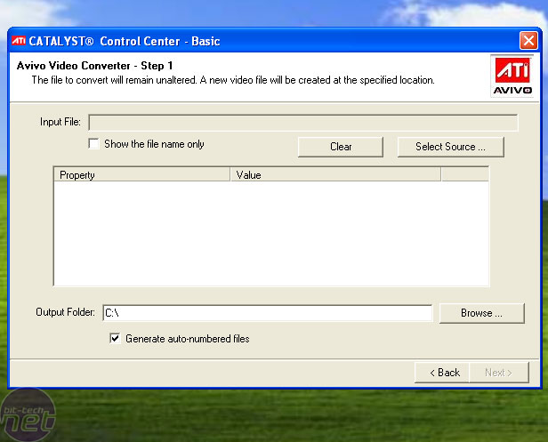Go back to the previous step
Image resolution: width=548 pixels, height=442 pixels.
click(442, 373)
